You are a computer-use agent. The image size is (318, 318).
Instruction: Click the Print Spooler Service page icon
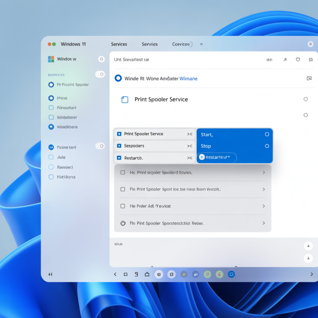[x=125, y=99]
